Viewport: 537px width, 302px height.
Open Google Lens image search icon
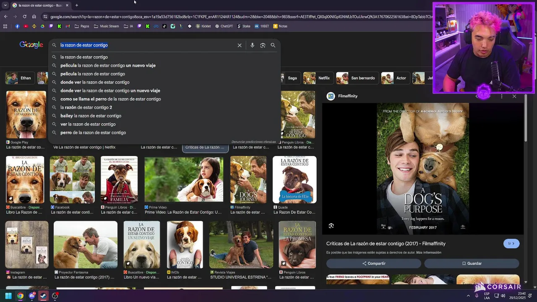[263, 45]
